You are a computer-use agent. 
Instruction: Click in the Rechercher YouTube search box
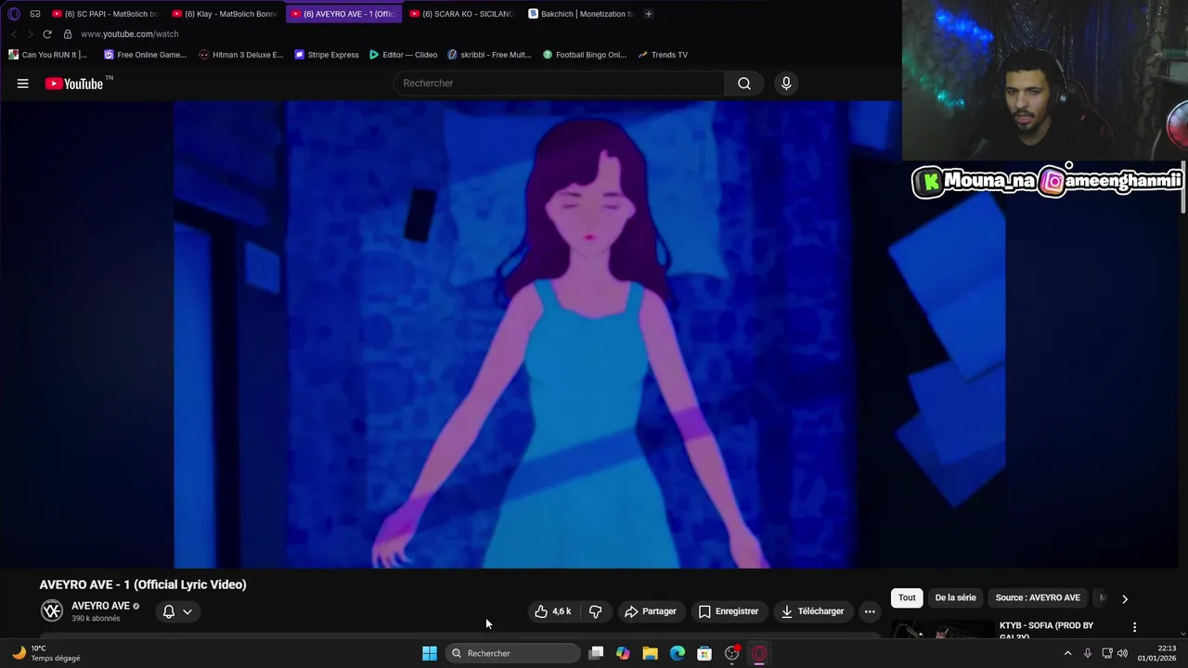point(560,83)
